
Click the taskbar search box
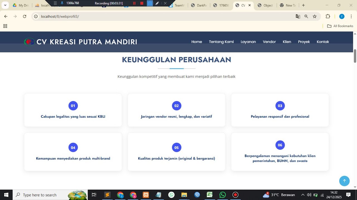50,195
